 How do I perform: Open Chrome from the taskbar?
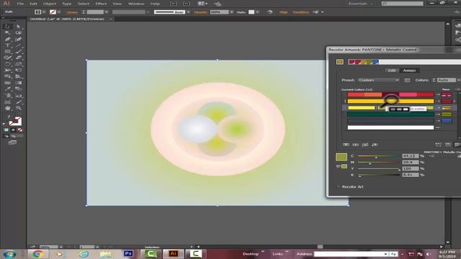[x=37, y=254]
